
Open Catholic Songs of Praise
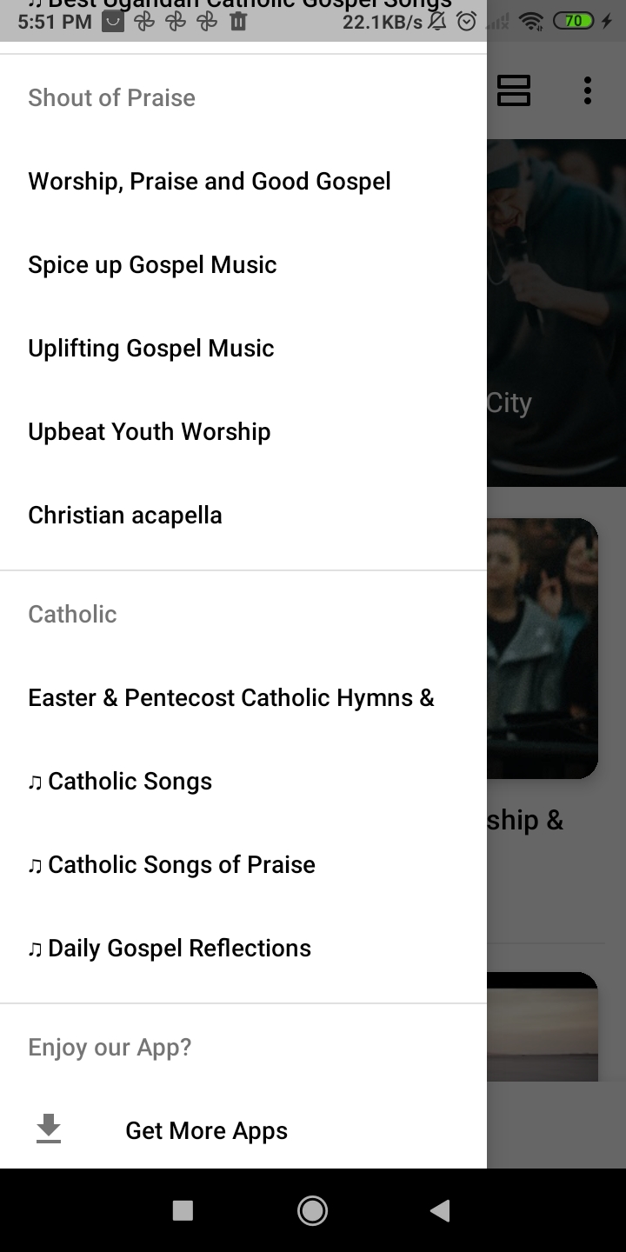pyautogui.click(x=172, y=865)
